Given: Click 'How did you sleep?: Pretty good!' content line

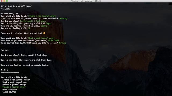Looking at the screenshot, I should [24, 55].
